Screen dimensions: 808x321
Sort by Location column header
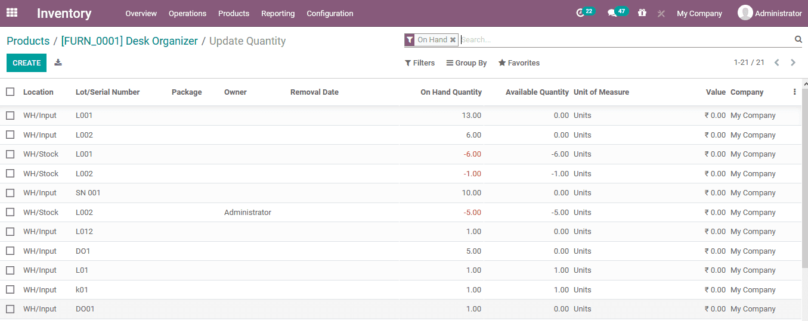tap(38, 92)
